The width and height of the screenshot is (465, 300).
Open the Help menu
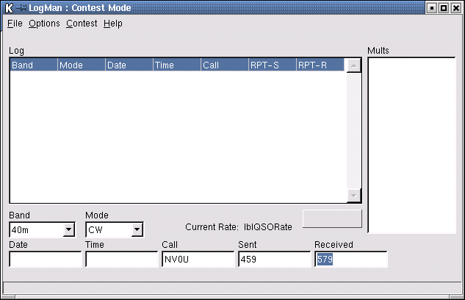[112, 24]
